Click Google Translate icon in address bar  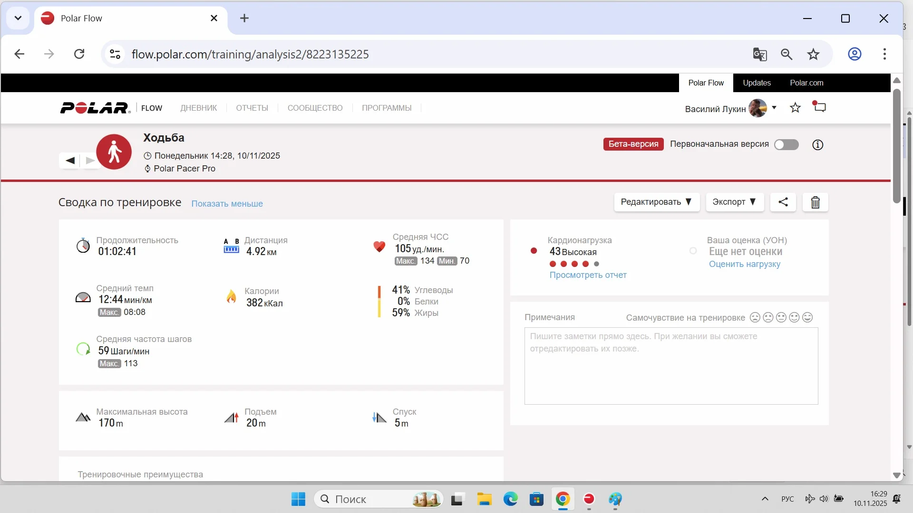(759, 54)
